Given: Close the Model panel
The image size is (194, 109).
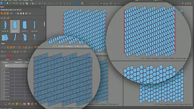Looking at the screenshot, I should [x=44, y=7].
